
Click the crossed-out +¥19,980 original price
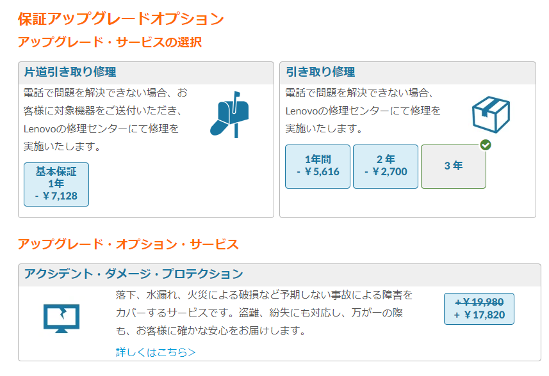coord(479,302)
